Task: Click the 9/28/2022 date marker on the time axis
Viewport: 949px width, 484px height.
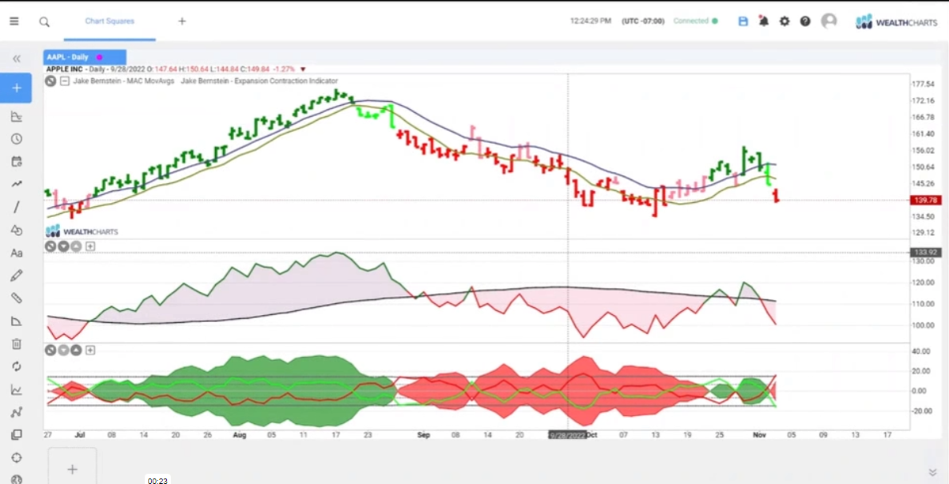Action: pyautogui.click(x=568, y=434)
